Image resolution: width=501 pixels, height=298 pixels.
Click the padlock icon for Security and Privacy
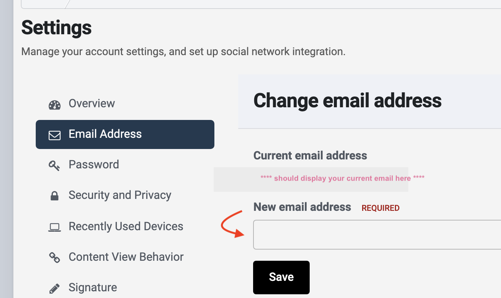tap(54, 196)
